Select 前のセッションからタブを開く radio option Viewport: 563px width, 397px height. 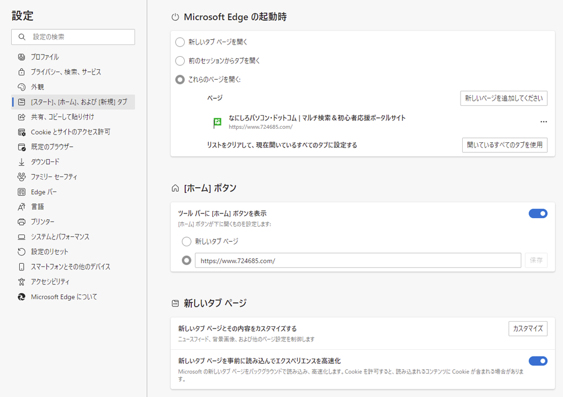(x=180, y=61)
